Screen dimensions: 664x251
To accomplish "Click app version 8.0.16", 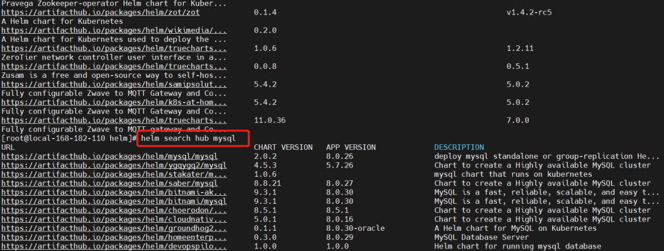I will [x=339, y=219].
